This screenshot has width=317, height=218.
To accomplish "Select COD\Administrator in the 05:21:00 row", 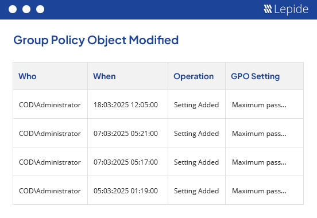I will [x=50, y=134].
